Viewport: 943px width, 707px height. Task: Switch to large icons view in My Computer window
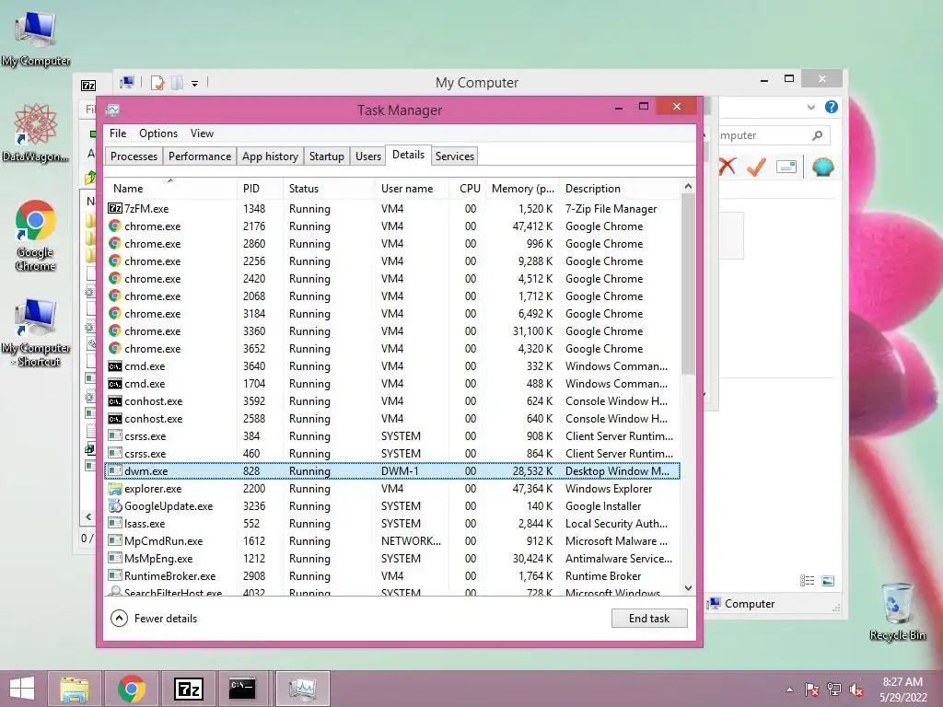pyautogui.click(x=828, y=580)
